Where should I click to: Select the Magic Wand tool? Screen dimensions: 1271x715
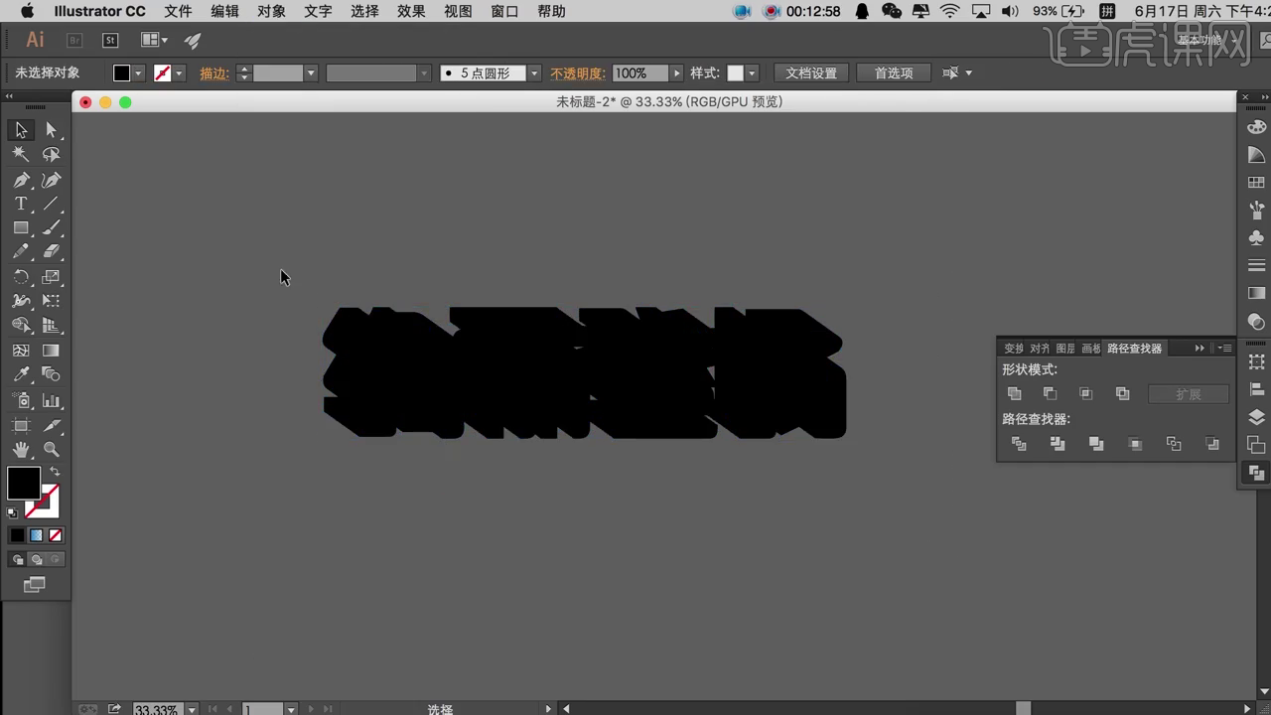(21, 154)
